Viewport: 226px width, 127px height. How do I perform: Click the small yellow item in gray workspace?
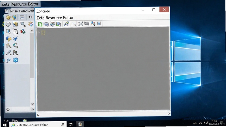(43, 33)
